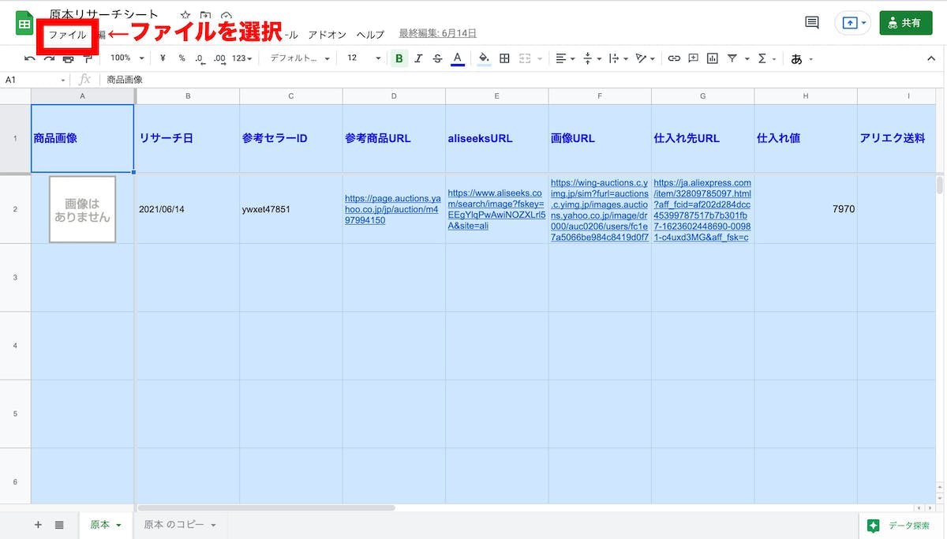
Task: Open the アドオン menu
Action: 327,35
